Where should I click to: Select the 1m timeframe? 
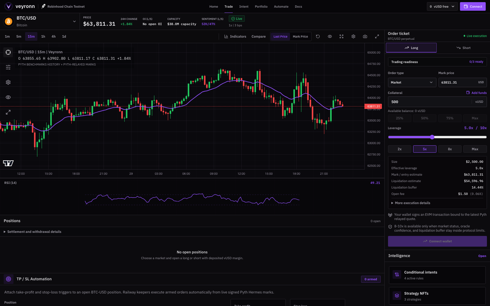click(7, 36)
